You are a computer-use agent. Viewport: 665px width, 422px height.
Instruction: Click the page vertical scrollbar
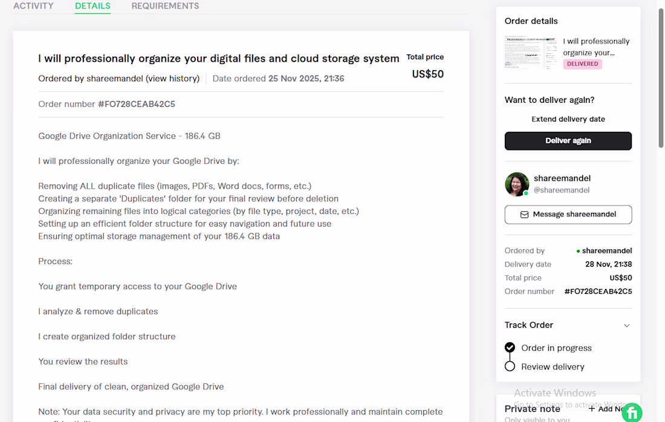tap(661, 79)
